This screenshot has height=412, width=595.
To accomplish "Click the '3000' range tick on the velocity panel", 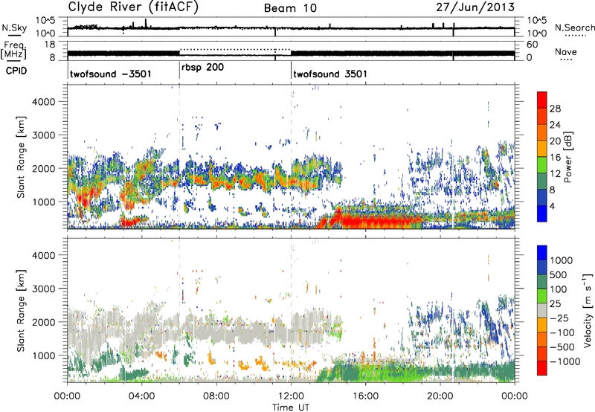I will coord(44,289).
